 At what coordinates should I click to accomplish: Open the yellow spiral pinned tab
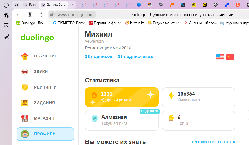[194, 5]
